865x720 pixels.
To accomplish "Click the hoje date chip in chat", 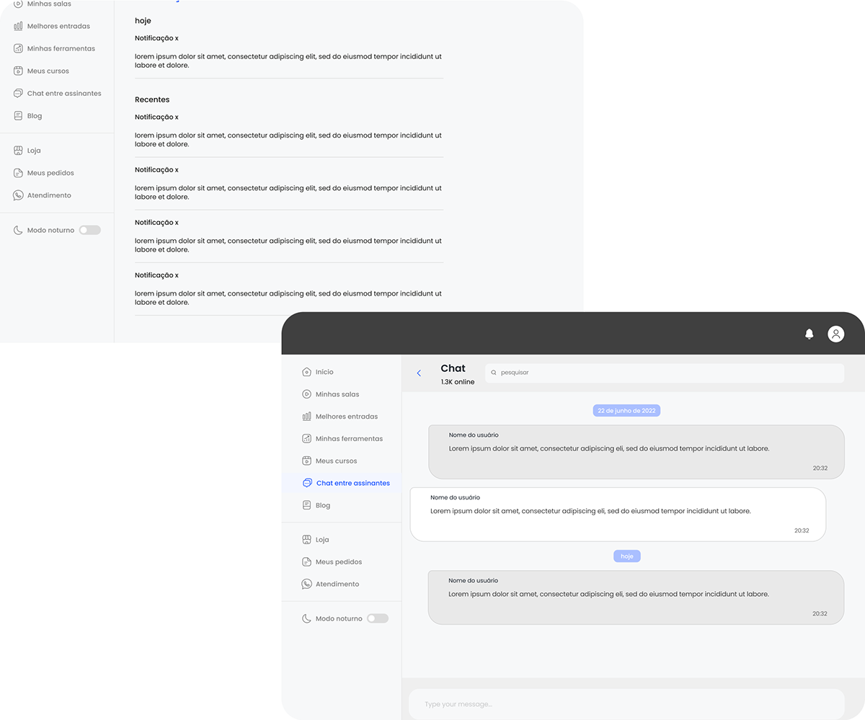I will pos(626,556).
